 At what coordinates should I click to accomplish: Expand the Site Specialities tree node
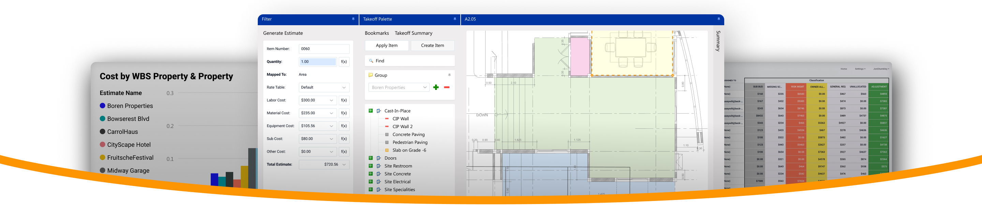tap(371, 190)
